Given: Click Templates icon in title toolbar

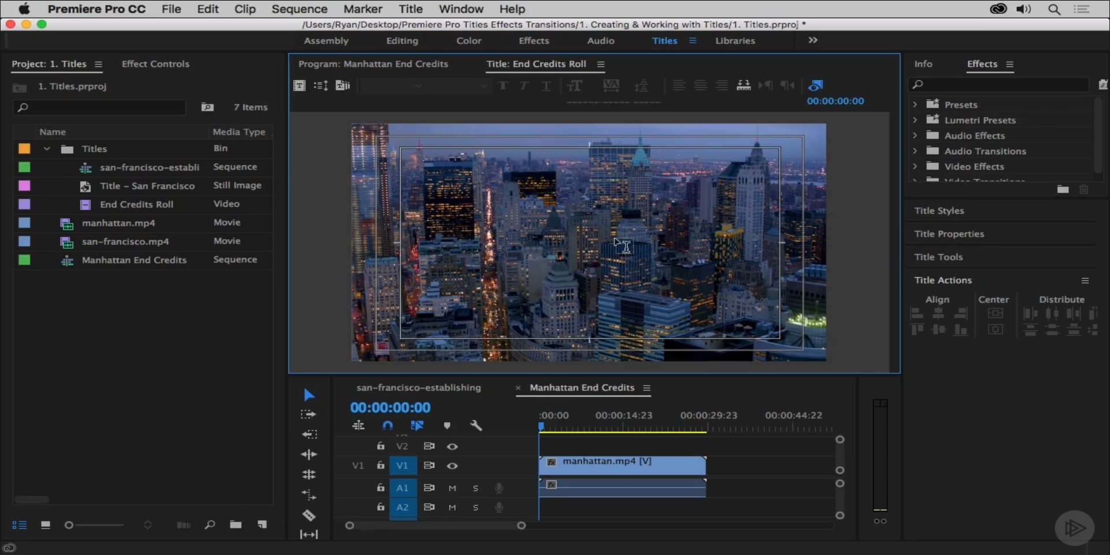Looking at the screenshot, I should pyautogui.click(x=343, y=85).
